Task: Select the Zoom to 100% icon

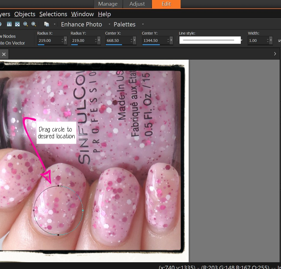Action: tap(9, 24)
